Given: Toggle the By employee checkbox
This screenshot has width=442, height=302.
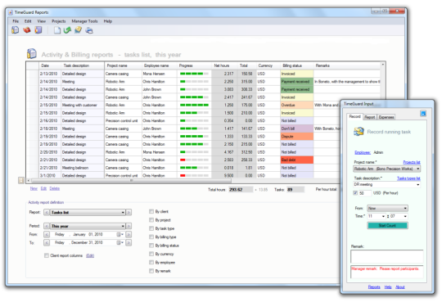Looking at the screenshot, I should point(151,263).
